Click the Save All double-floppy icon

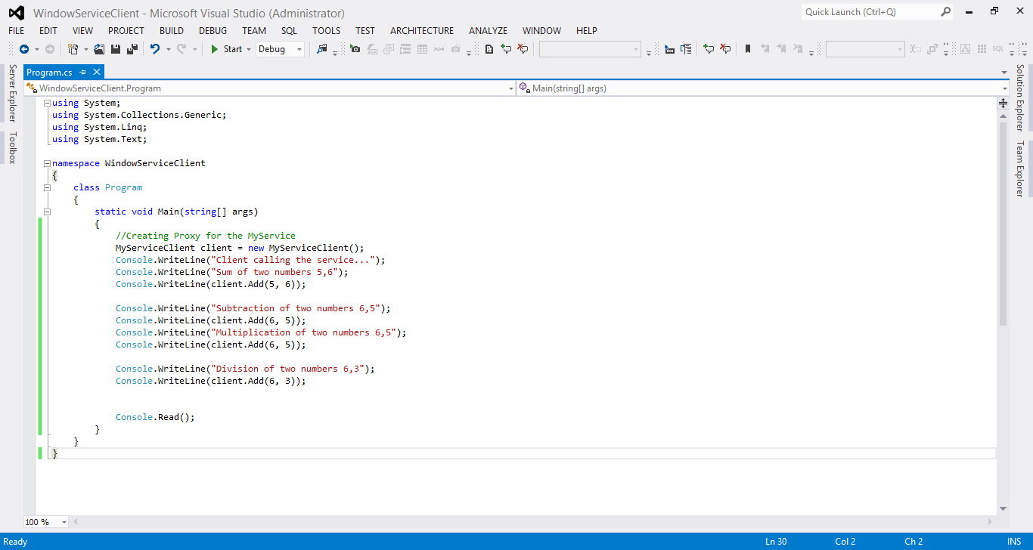(132, 49)
